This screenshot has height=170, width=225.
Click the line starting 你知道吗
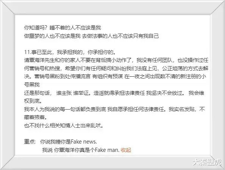point(62,28)
